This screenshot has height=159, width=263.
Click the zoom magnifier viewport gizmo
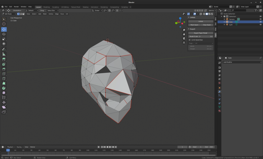point(184,30)
